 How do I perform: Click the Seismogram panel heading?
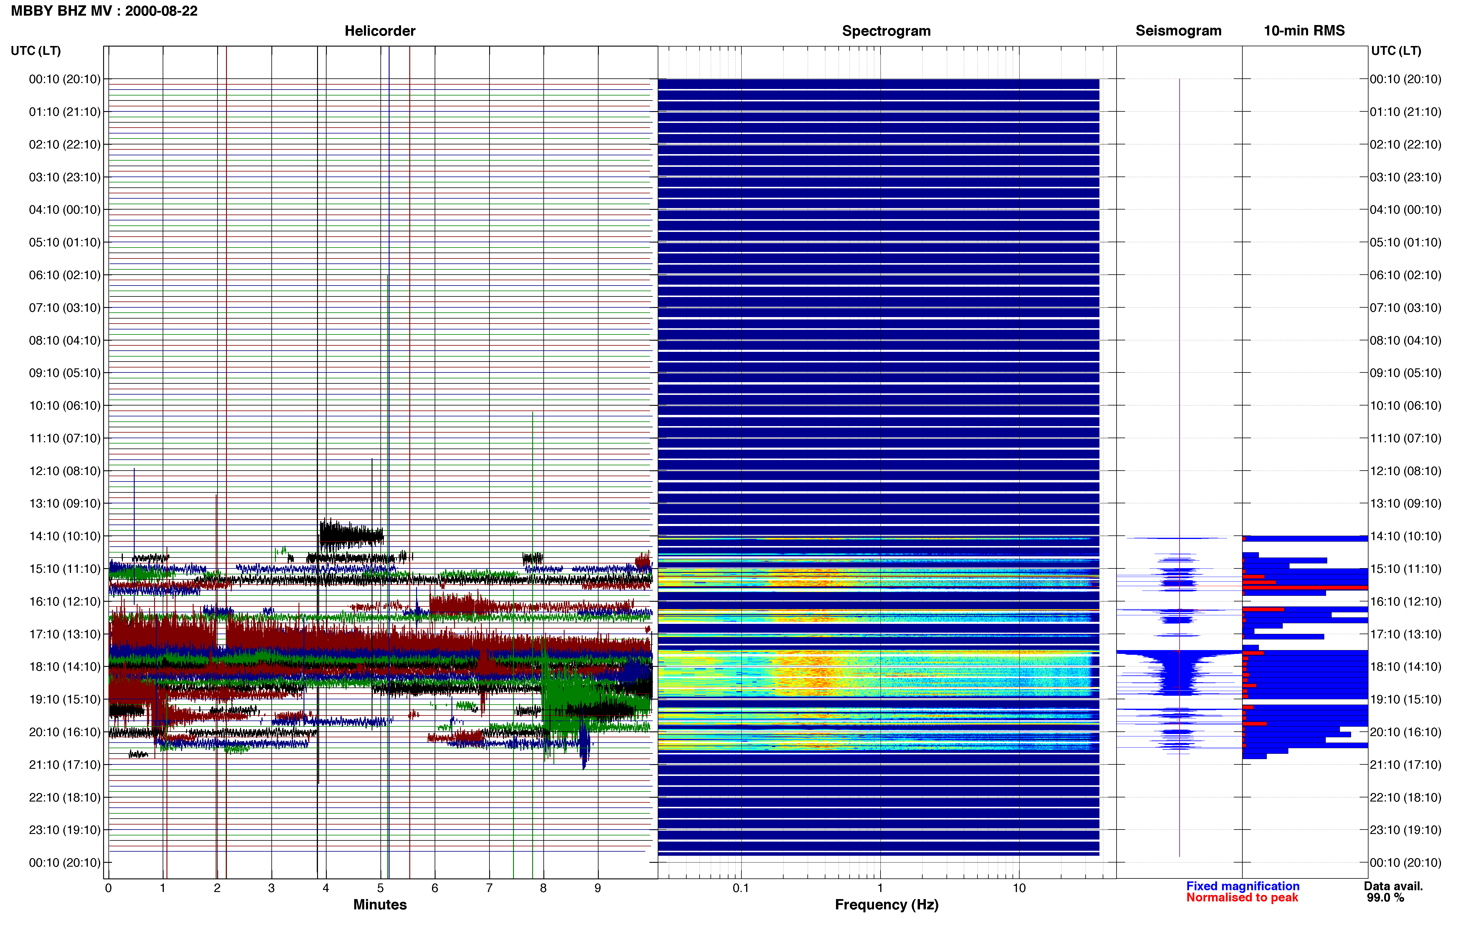click(x=1178, y=31)
